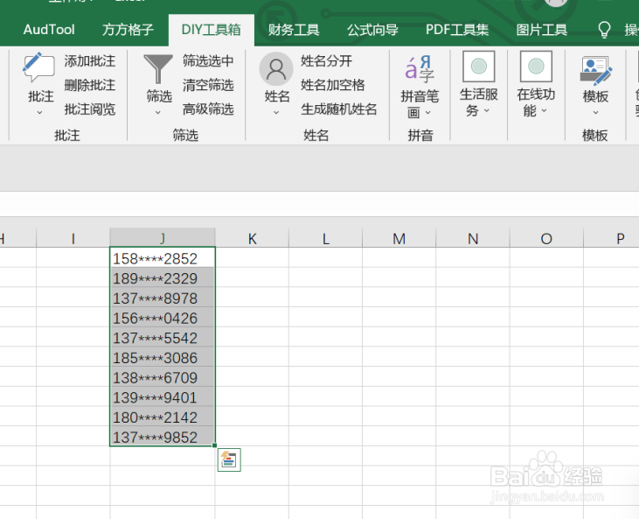The image size is (639, 519).
Task: Expand the 拼音笔画 dropdown arrow
Action: (428, 112)
